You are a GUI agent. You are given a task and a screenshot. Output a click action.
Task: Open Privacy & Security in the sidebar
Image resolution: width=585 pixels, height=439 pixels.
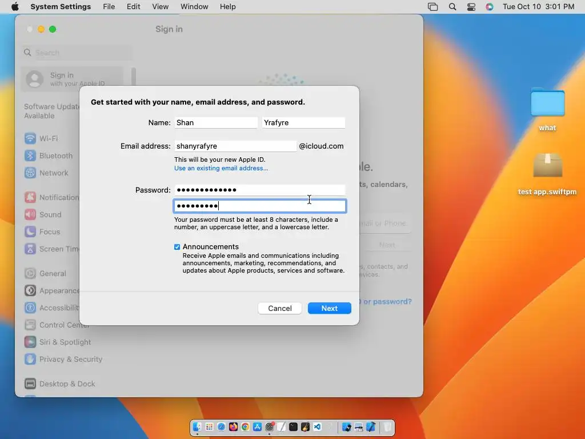[x=63, y=359]
